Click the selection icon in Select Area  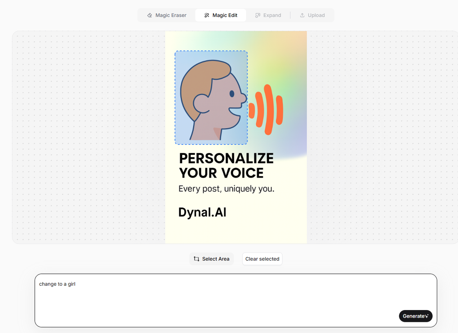(x=196, y=259)
